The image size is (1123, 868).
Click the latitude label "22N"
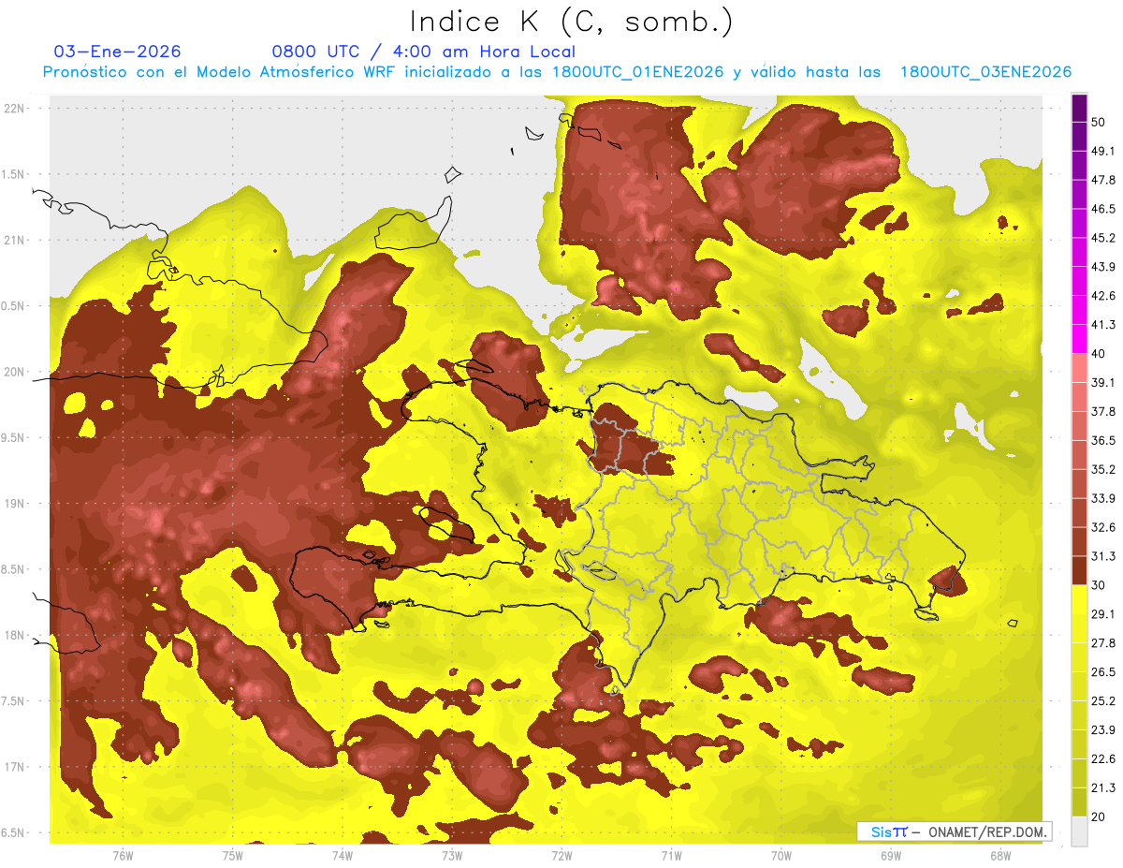[x=16, y=109]
